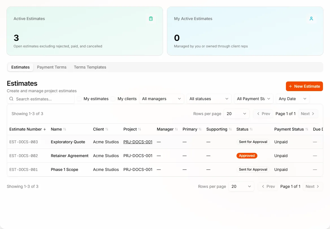
Task: Click the search magnifier icon
Action: 11,99
